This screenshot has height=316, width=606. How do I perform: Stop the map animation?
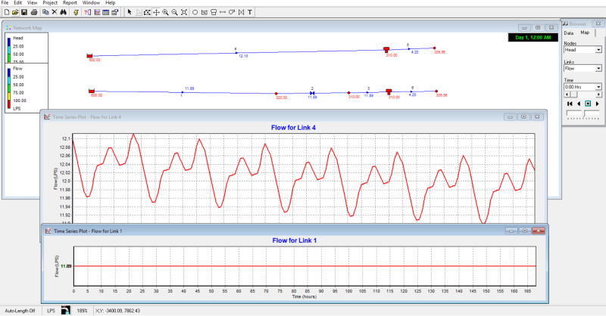click(588, 104)
